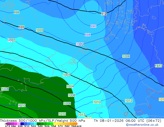Click the 1010 label at bottom of green region
This screenshot has width=164, height=127.
[62, 114]
